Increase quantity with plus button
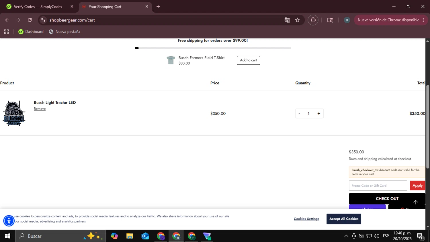Screen dimensions: 430x242 (319, 114)
